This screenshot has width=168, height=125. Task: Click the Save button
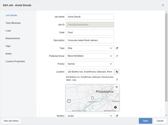(x=146, y=121)
